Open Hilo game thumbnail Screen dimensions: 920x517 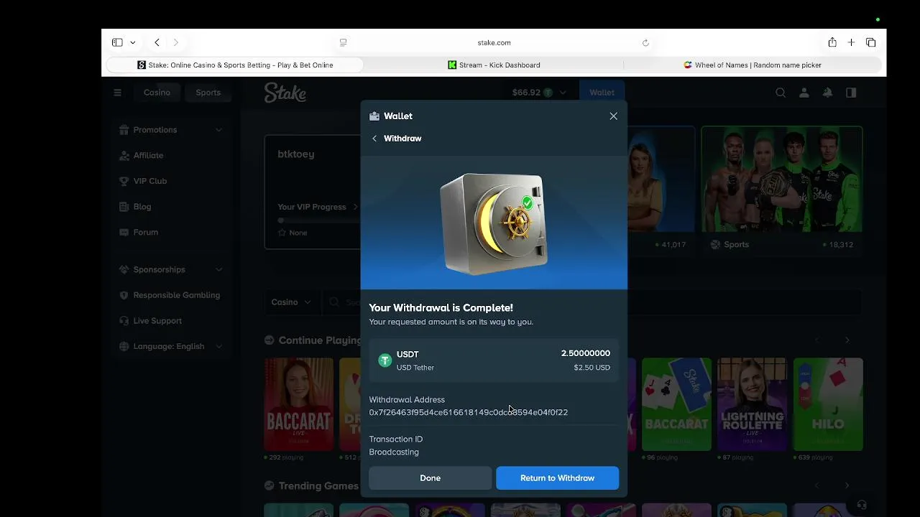[x=828, y=404]
